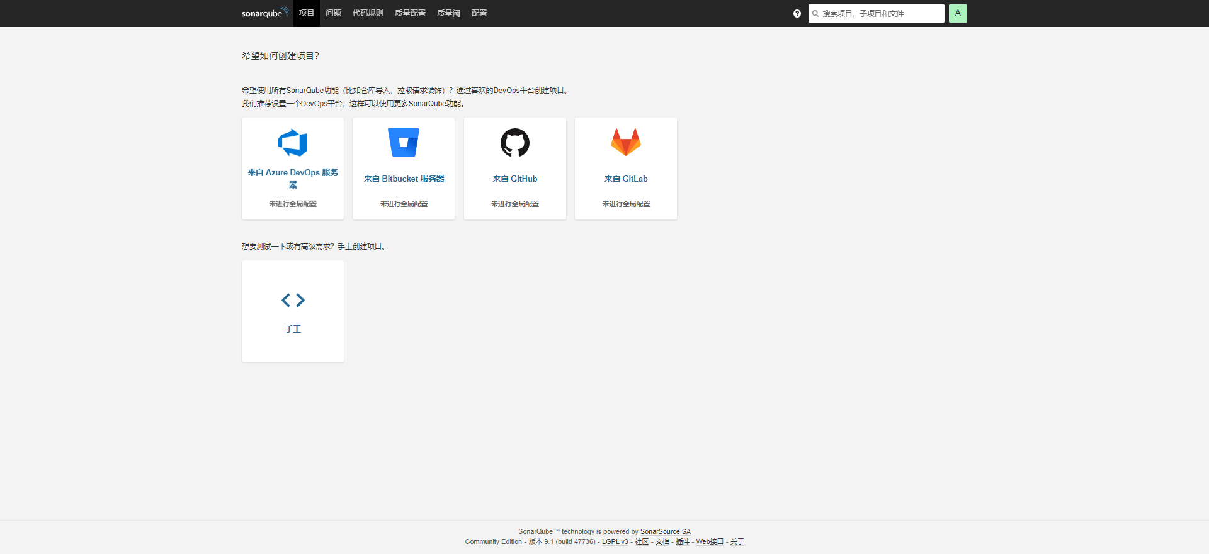Click the SonarQube logo
Image resolution: width=1209 pixels, height=554 pixels.
(265, 13)
